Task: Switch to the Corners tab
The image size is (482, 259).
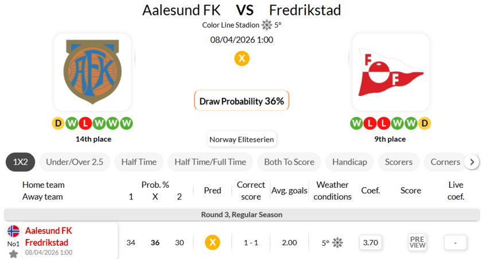Action: pos(445,162)
